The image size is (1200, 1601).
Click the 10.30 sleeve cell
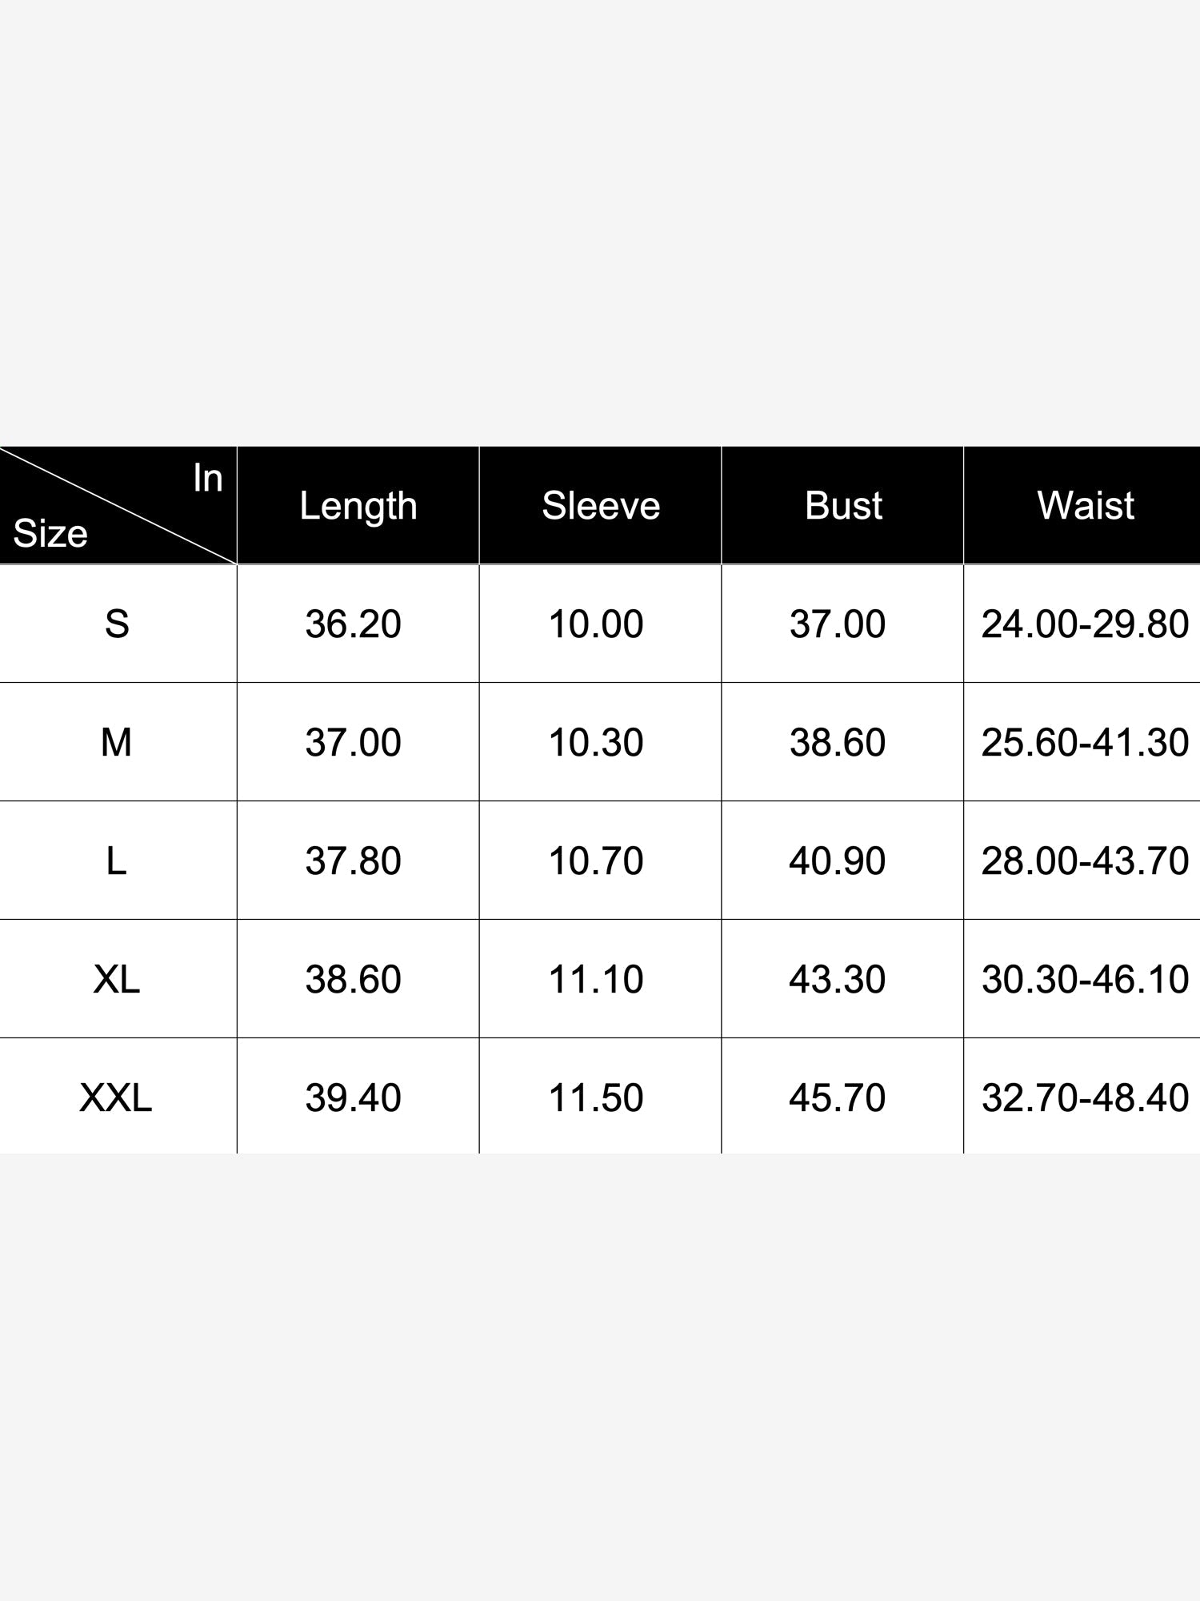coord(596,743)
